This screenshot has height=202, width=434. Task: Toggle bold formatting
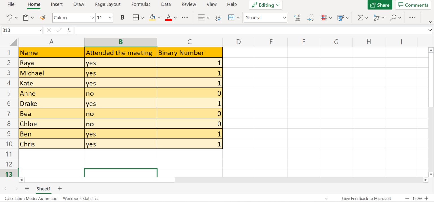pos(122,17)
